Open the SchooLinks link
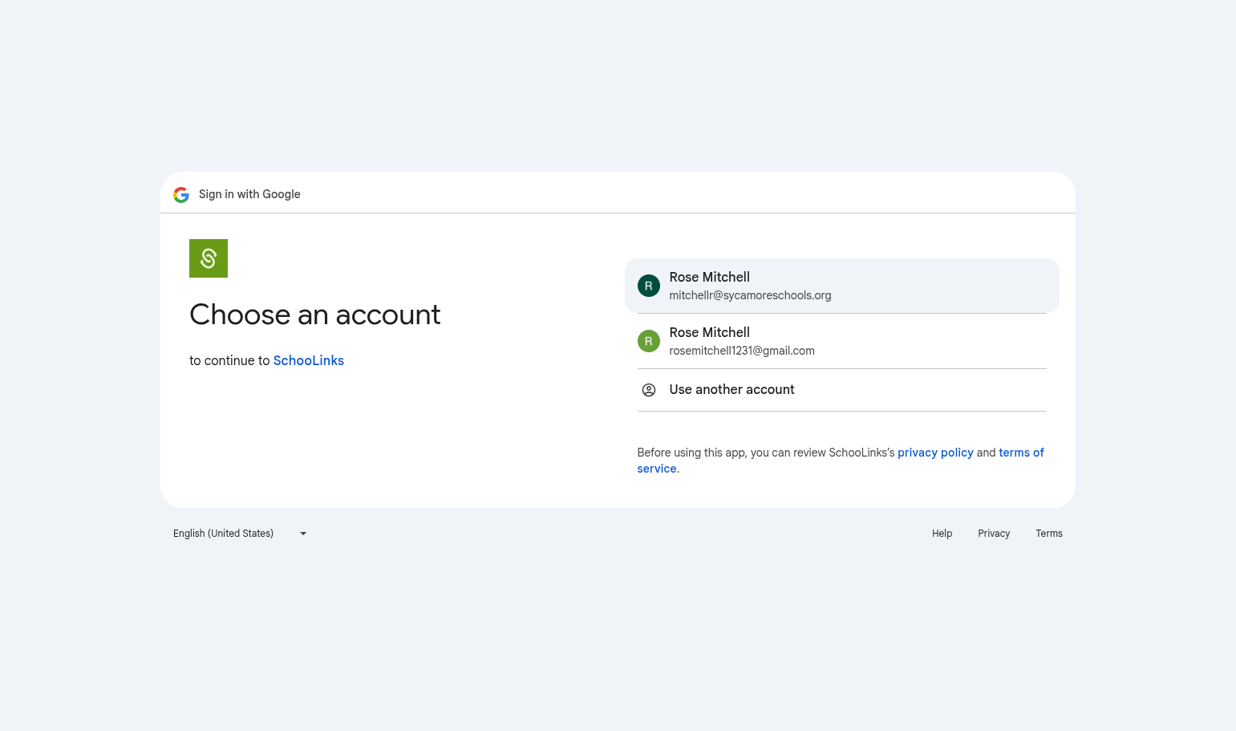Screen dimensions: 1236x731 [x=309, y=360]
